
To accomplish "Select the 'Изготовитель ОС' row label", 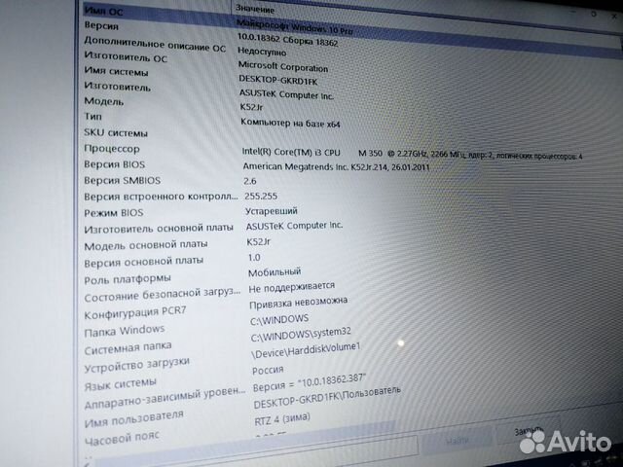I will pyautogui.click(x=126, y=56).
